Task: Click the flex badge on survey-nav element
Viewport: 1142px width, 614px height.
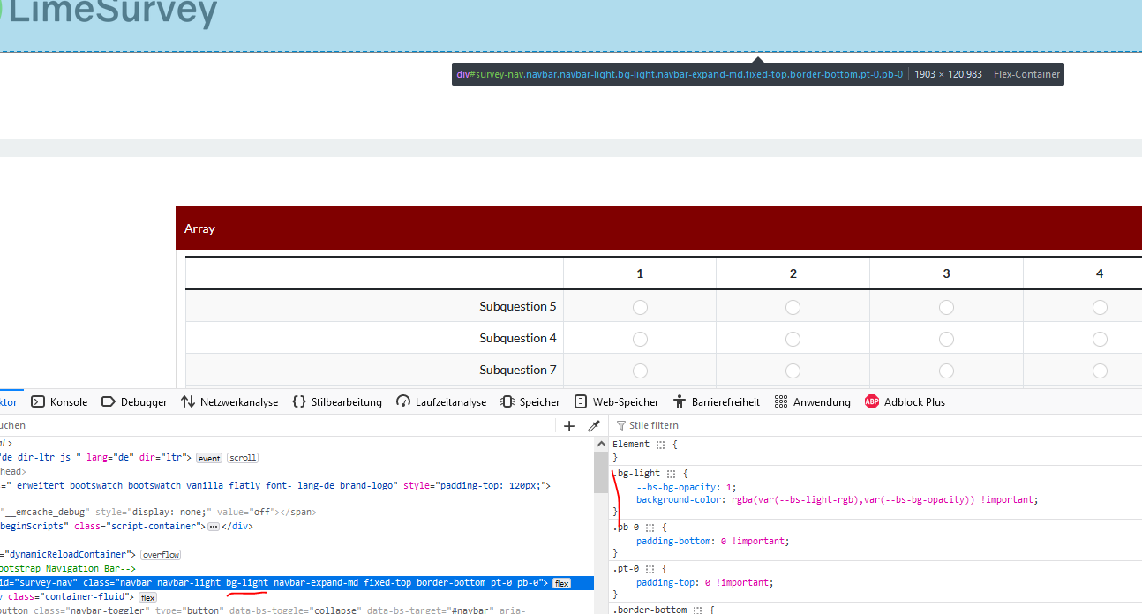Action: coord(562,583)
